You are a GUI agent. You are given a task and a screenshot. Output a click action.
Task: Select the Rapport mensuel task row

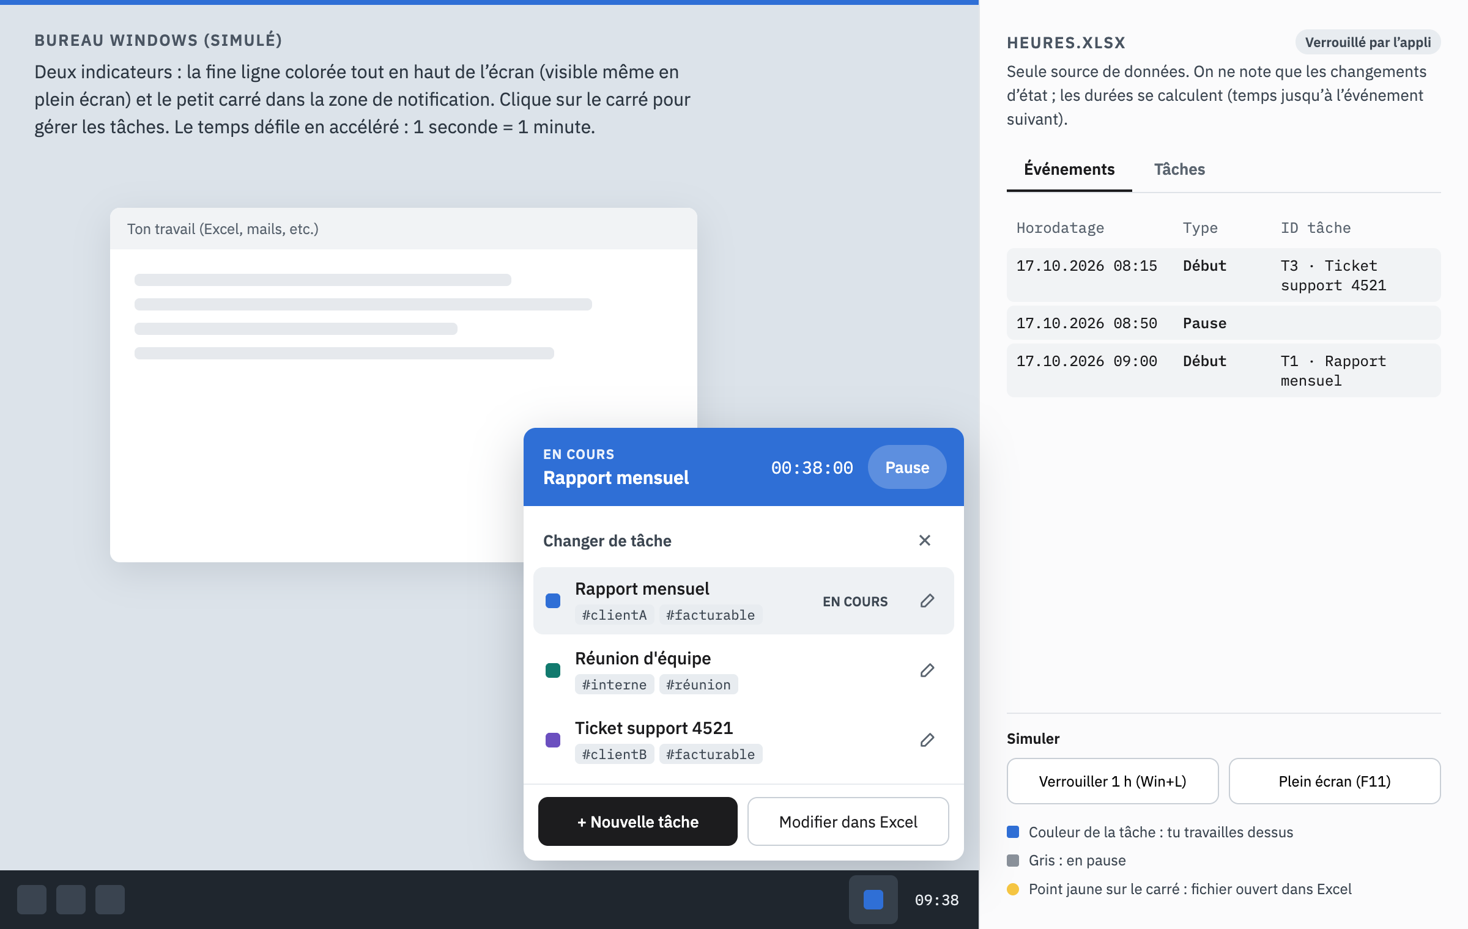click(x=744, y=601)
